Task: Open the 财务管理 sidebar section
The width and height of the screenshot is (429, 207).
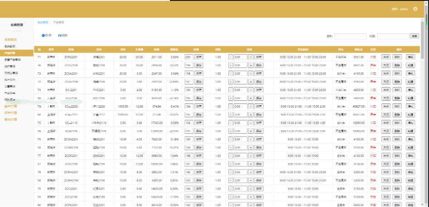Action: (11, 119)
